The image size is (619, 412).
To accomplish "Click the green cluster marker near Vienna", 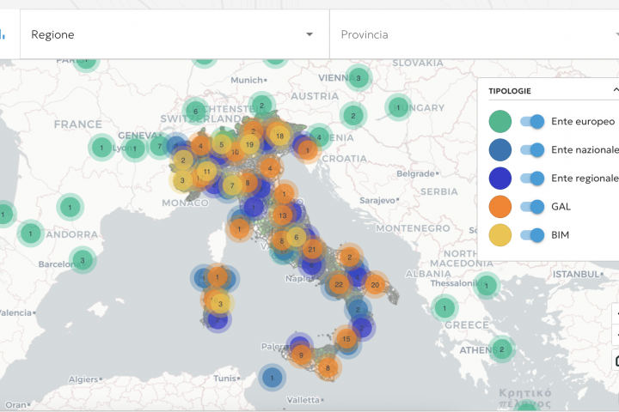I will click(359, 78).
